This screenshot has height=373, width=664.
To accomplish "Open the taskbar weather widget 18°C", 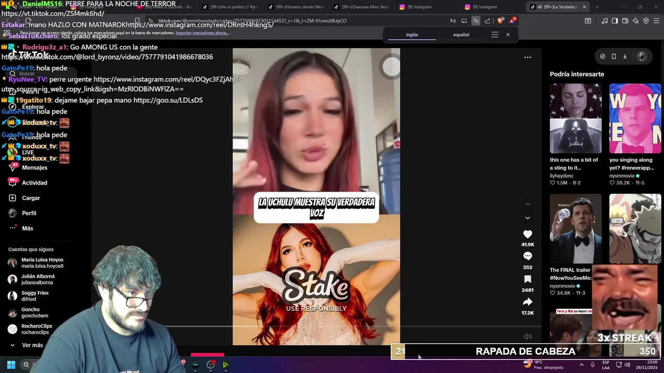I will (x=543, y=365).
